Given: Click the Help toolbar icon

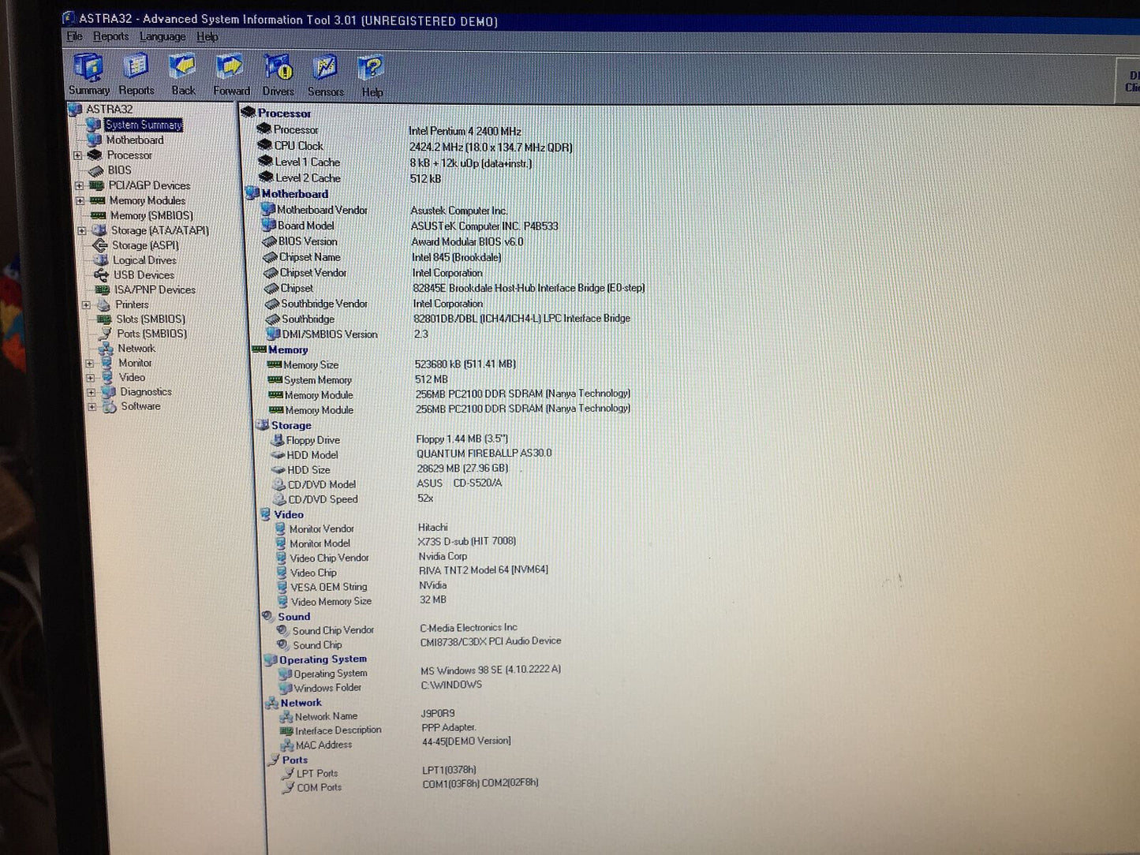Looking at the screenshot, I should [x=371, y=69].
